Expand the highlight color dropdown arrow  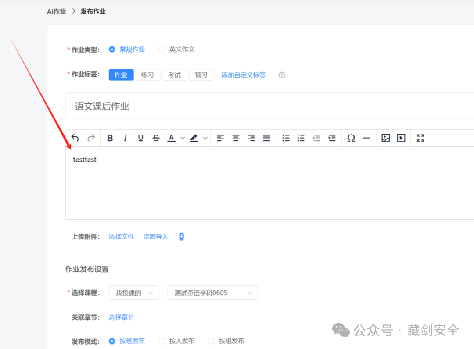click(x=205, y=138)
